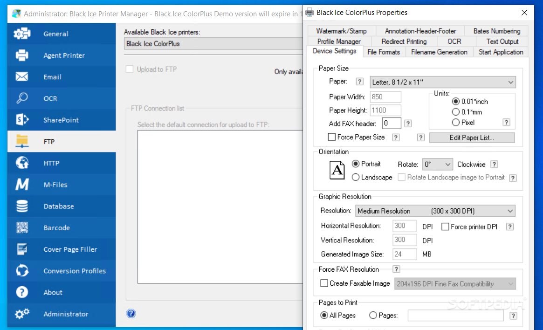Select the Pixel units radio button

click(x=456, y=122)
